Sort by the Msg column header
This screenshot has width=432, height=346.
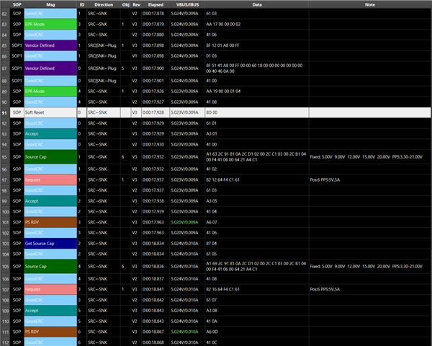[x=50, y=4]
